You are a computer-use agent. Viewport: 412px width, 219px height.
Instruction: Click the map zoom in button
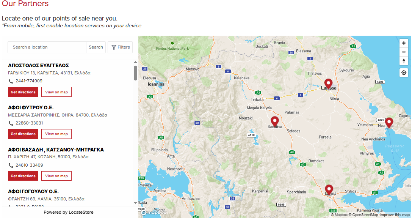tap(404, 43)
